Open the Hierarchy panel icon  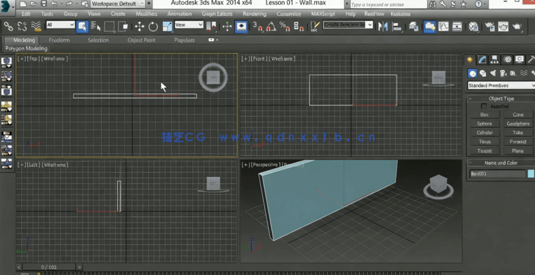[x=494, y=60]
